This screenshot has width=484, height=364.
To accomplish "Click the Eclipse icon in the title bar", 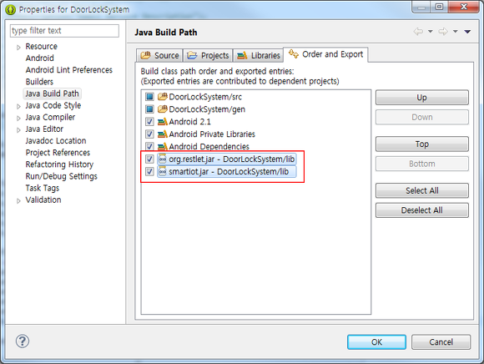I will pyautogui.click(x=11, y=9).
